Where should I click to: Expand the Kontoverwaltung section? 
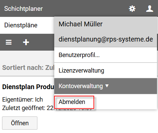(x=105, y=86)
